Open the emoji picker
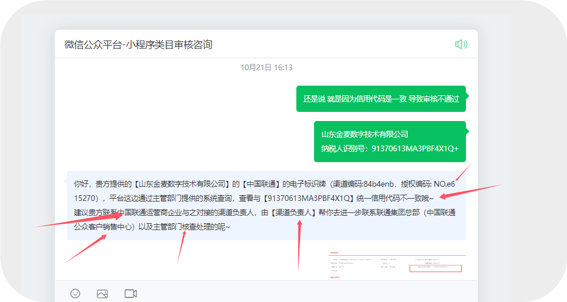This screenshot has width=567, height=302. (x=75, y=293)
